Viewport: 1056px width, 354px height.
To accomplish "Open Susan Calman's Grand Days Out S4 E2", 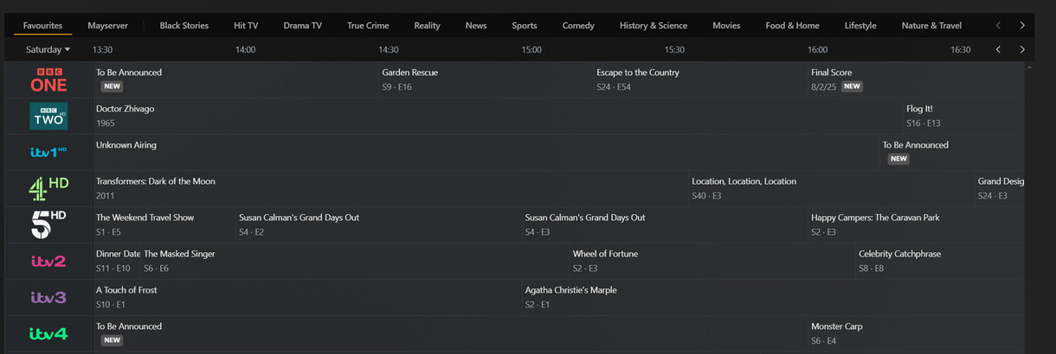I will (378, 224).
